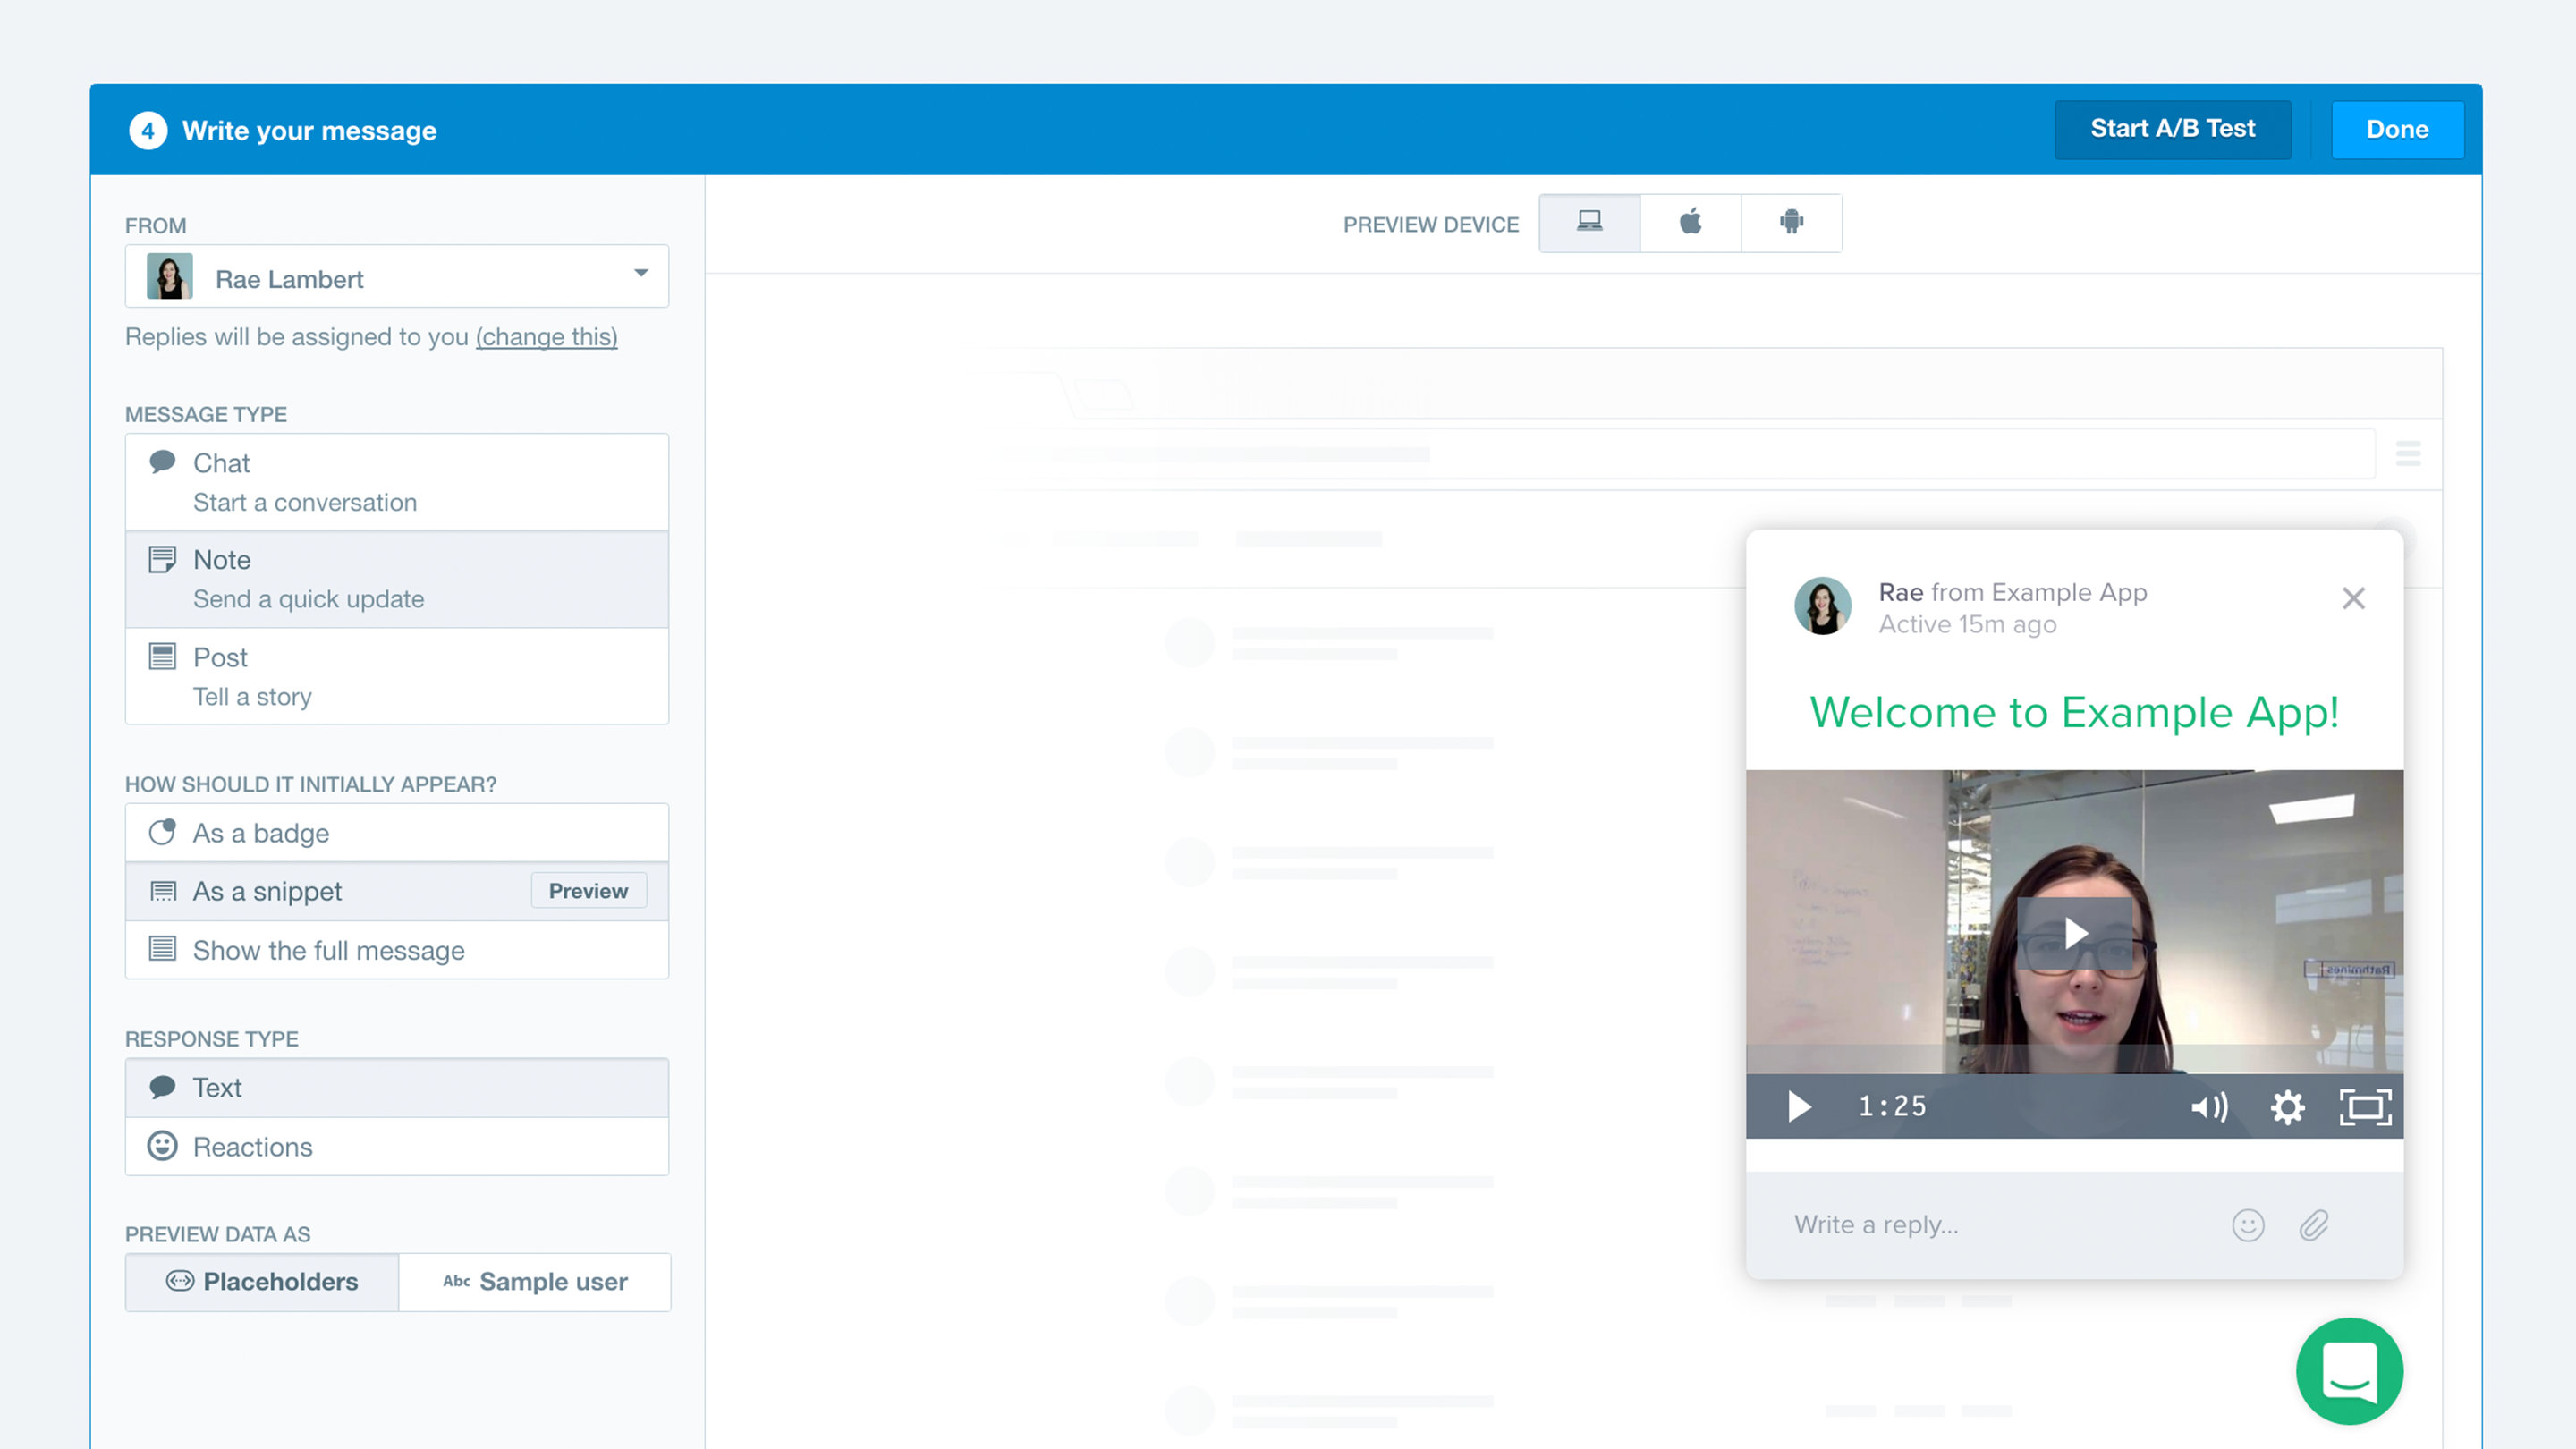The height and width of the screenshot is (1449, 2576).
Task: Switch preview data to Sample user
Action: pyautogui.click(x=535, y=1282)
